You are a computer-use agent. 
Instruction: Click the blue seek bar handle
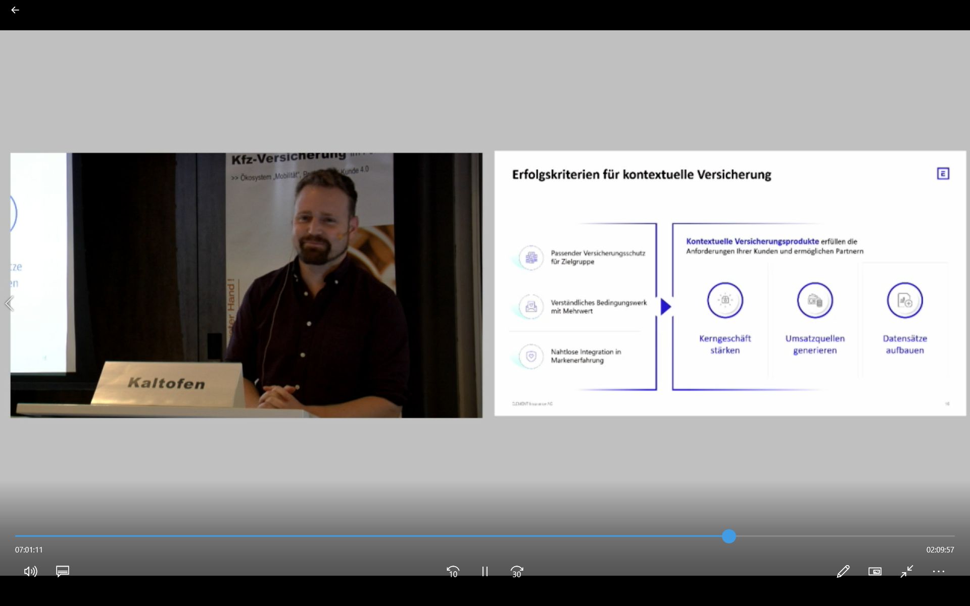(729, 536)
